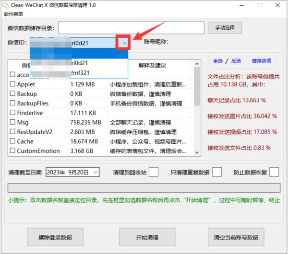Click the 推荐选项 link
Screen dimensions: 288x254
261,61
